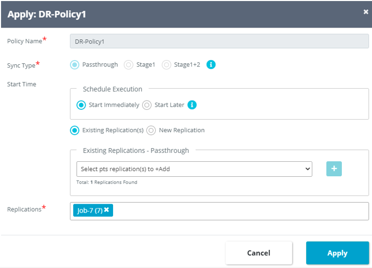The width and height of the screenshot is (372, 268).
Task: Choose the Stage1+2 sync type
Action: (x=167, y=65)
